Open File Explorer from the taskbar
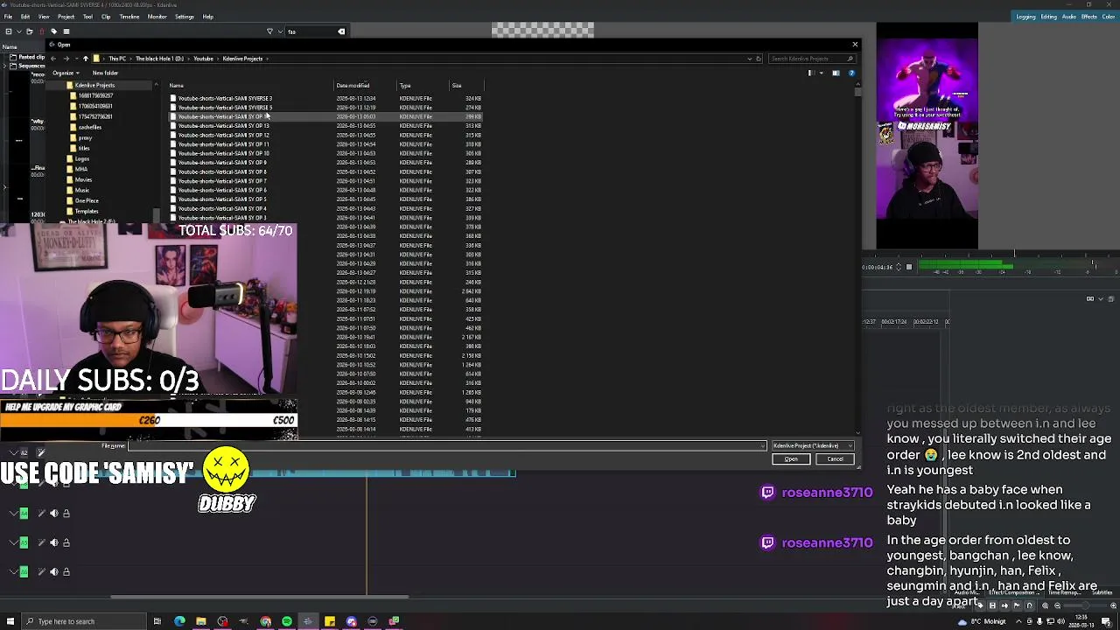 (200, 621)
